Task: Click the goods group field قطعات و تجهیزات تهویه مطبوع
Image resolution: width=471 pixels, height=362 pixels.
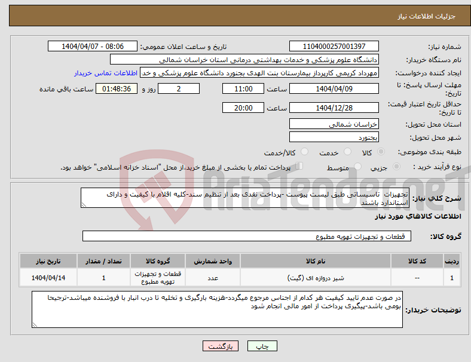Action: click(247, 236)
